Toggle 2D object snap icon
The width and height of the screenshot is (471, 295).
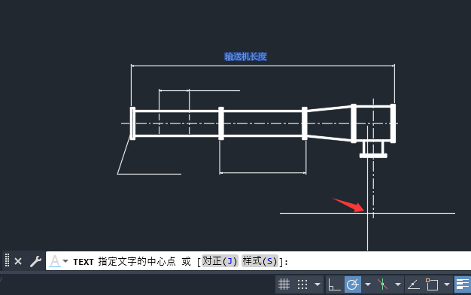coord(432,284)
